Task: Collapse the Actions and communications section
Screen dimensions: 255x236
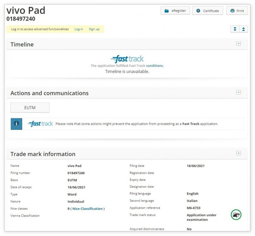Action: 238,93
